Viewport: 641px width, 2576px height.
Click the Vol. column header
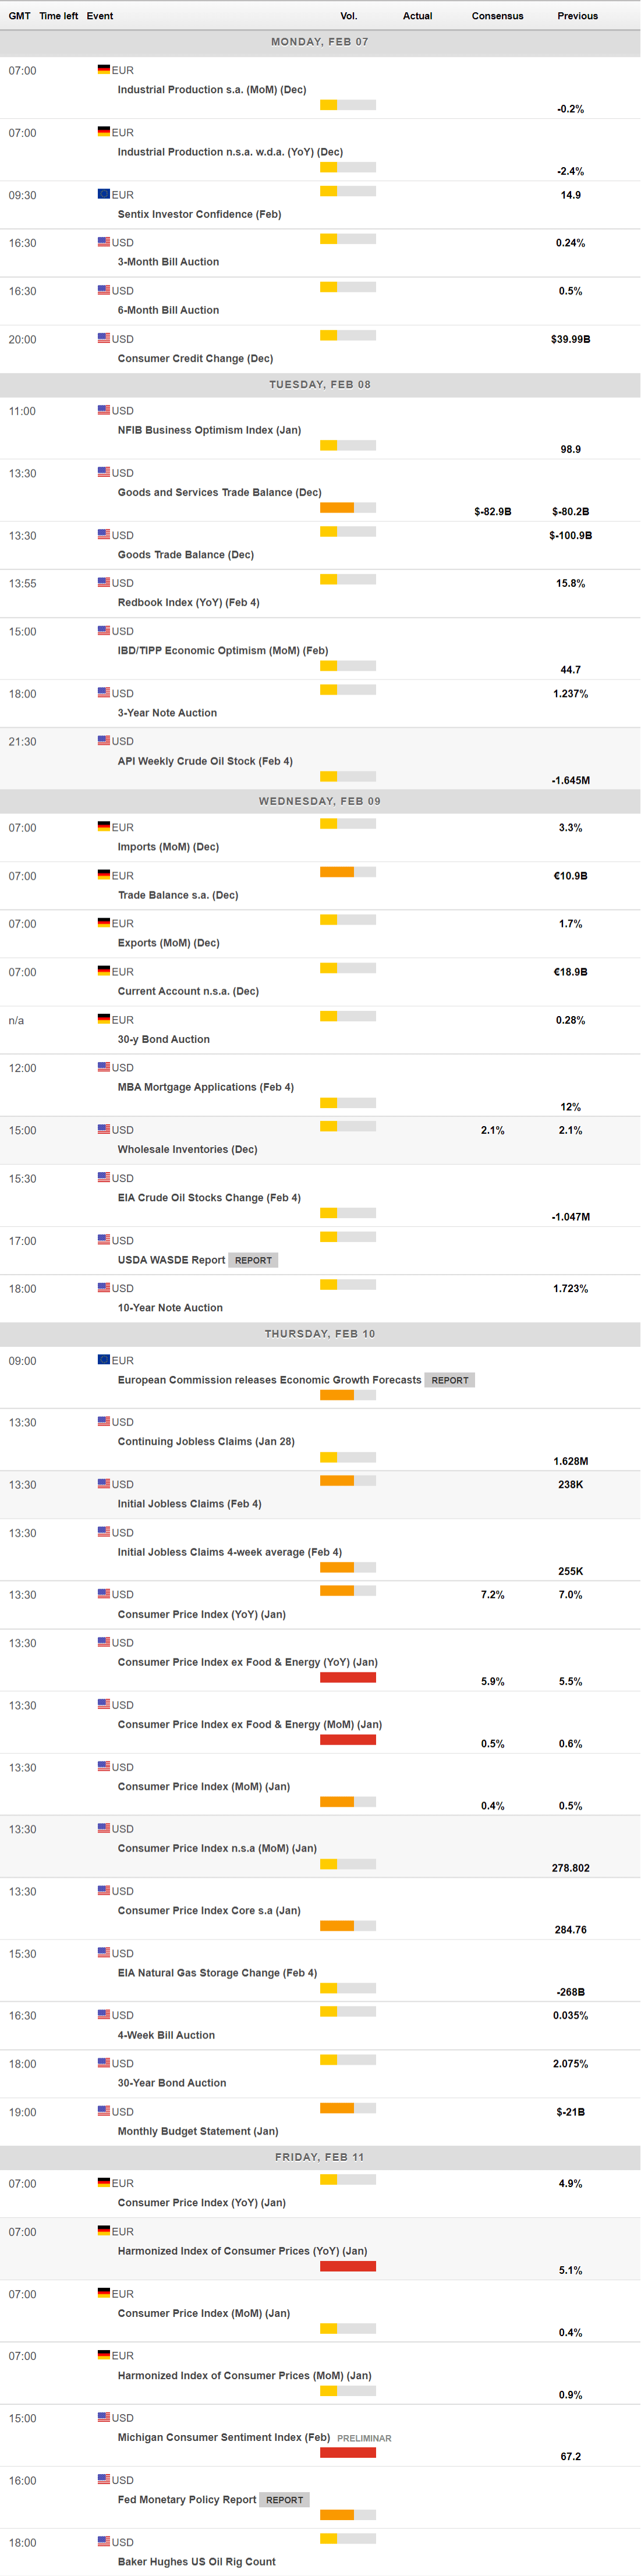click(x=348, y=16)
